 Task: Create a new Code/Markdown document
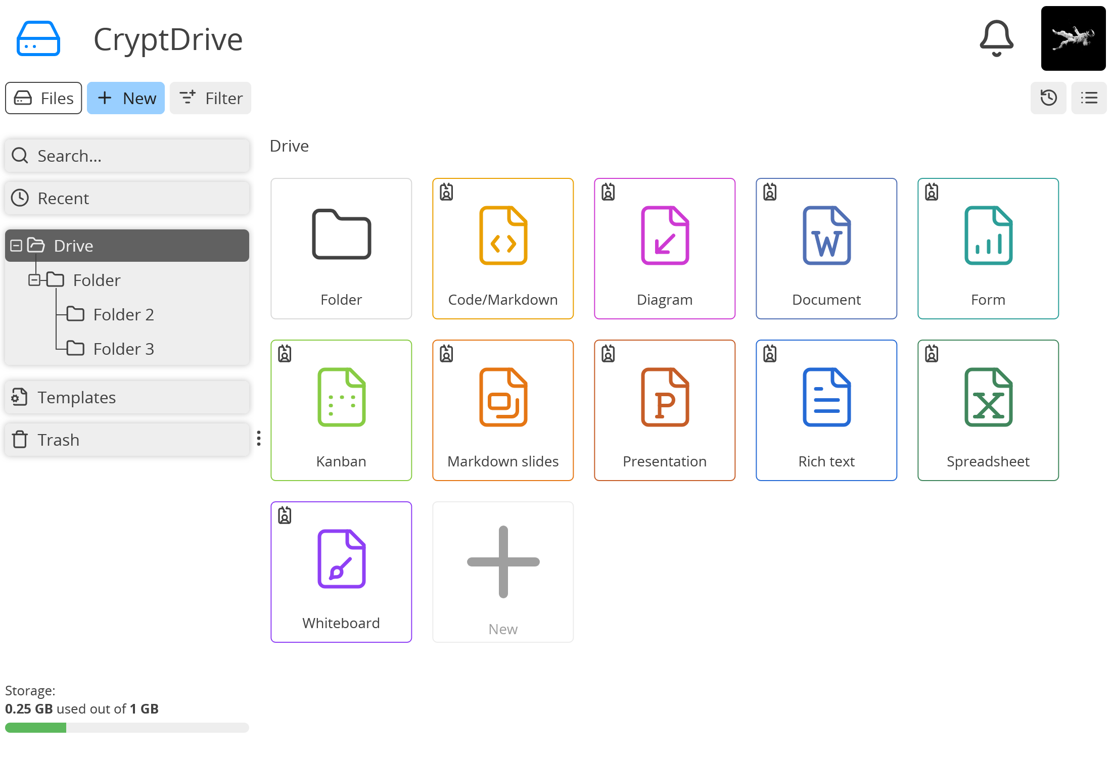pyautogui.click(x=503, y=249)
